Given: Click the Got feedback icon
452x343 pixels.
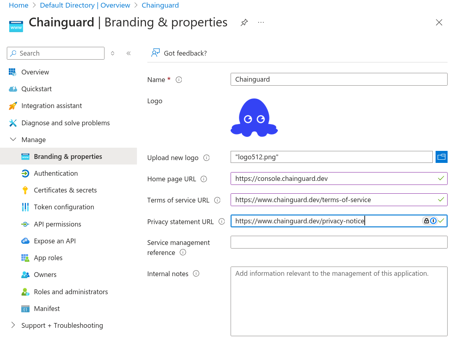Looking at the screenshot, I should [156, 52].
